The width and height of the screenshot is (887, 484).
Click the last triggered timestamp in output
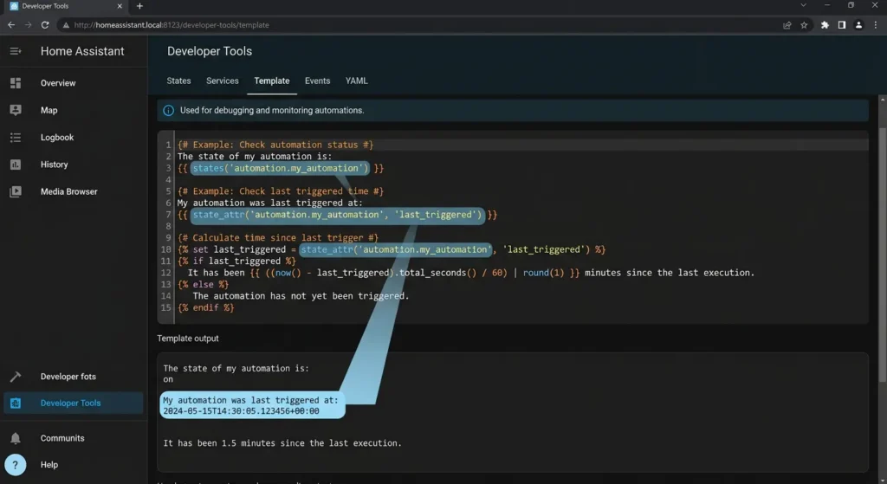pyautogui.click(x=241, y=411)
